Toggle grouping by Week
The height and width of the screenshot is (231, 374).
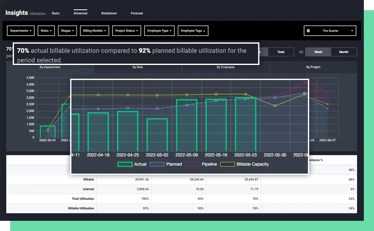318,52
